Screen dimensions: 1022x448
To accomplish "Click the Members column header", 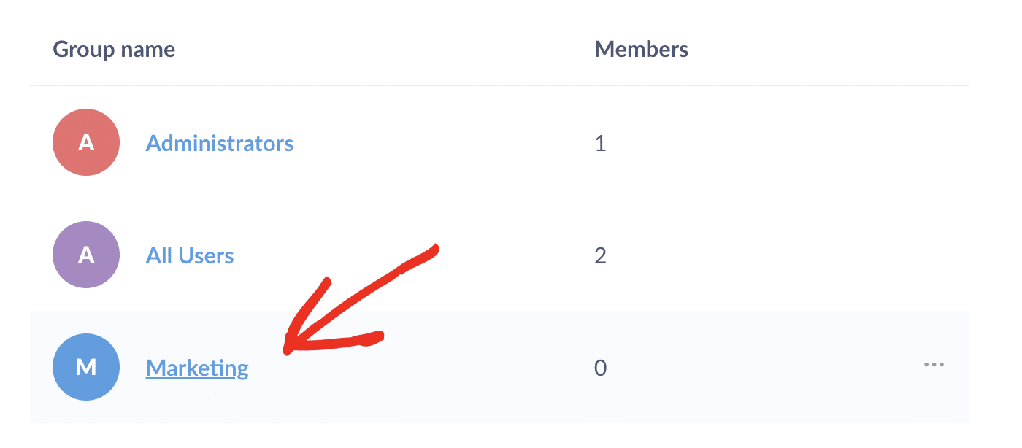I will (x=641, y=49).
